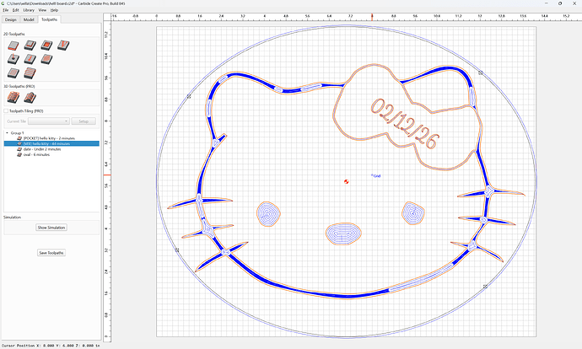Open the Edit menu
Image resolution: width=582 pixels, height=349 pixels.
[x=15, y=10]
